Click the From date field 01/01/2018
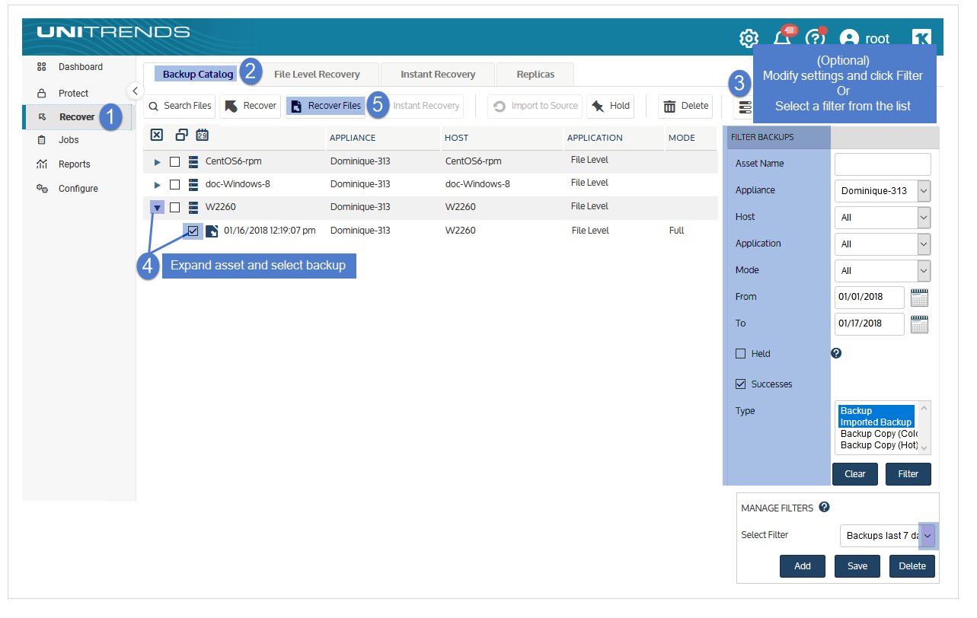This screenshot has width=977, height=618. coord(870,298)
